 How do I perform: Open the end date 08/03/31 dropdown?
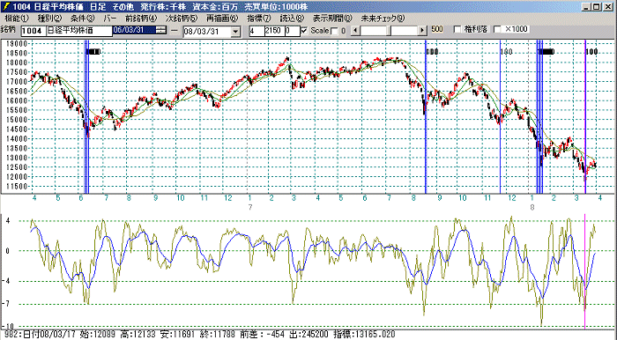235,32
